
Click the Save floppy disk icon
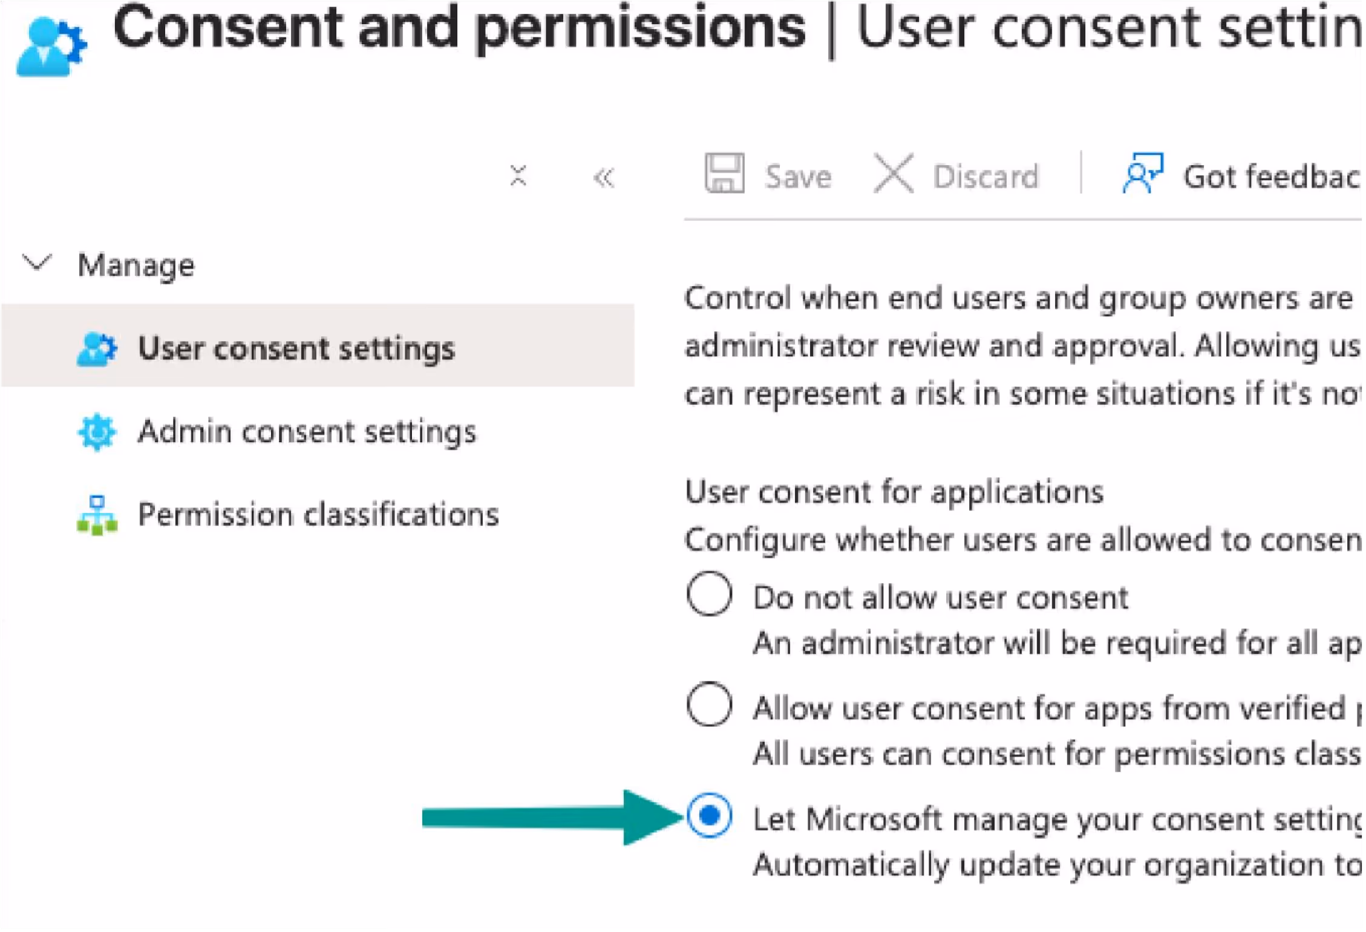click(724, 174)
